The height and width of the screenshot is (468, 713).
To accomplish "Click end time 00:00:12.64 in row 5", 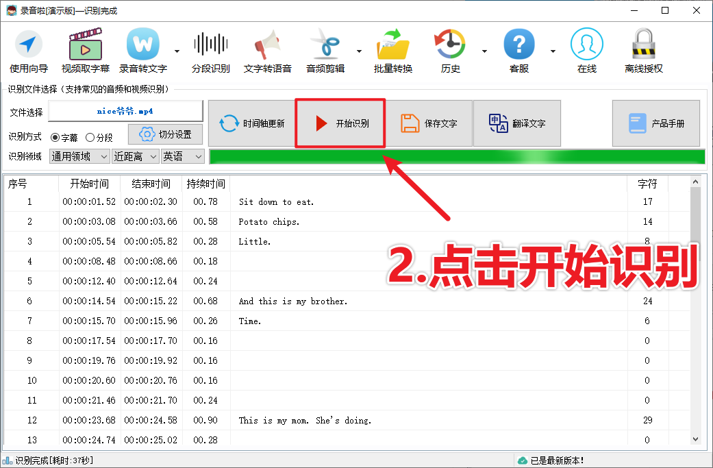I will (151, 281).
